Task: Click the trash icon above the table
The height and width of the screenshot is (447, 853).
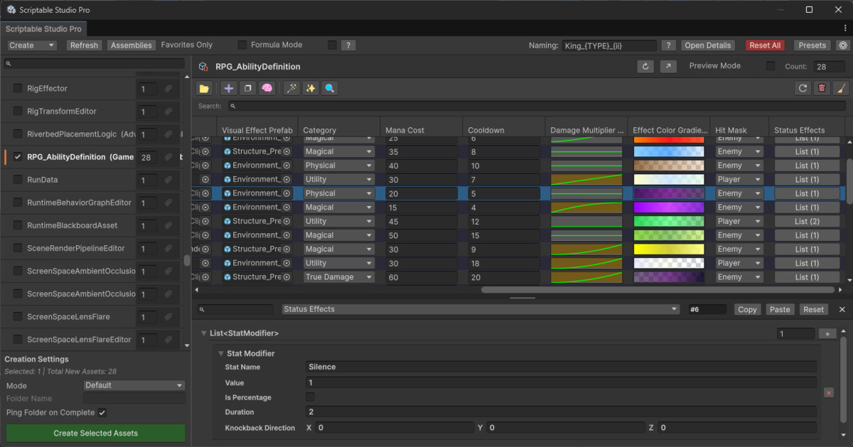Action: [822, 87]
